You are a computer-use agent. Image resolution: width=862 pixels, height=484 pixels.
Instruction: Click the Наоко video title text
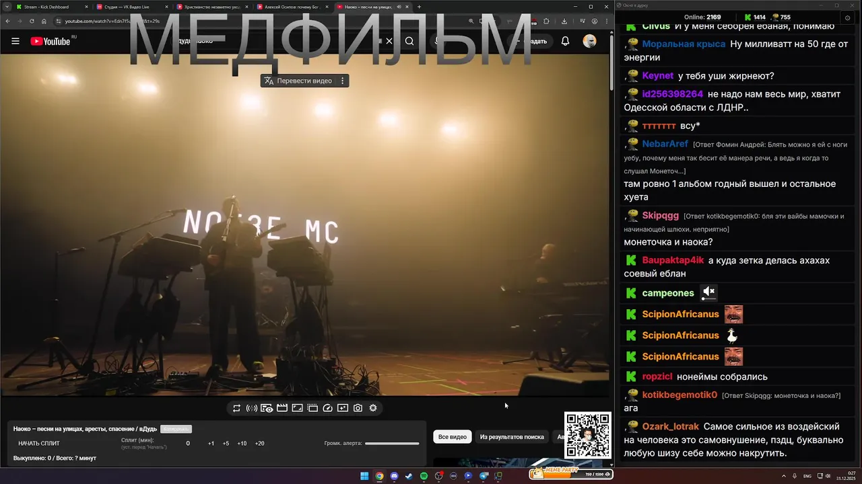pyautogui.click(x=85, y=429)
